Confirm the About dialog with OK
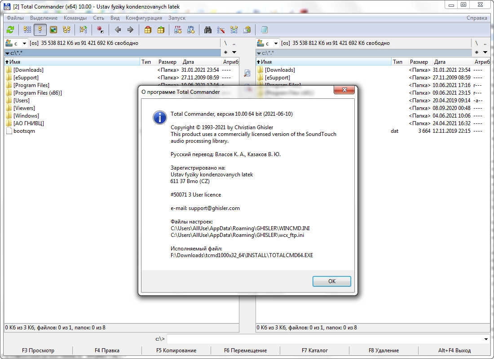The width and height of the screenshot is (494, 359). (332, 281)
